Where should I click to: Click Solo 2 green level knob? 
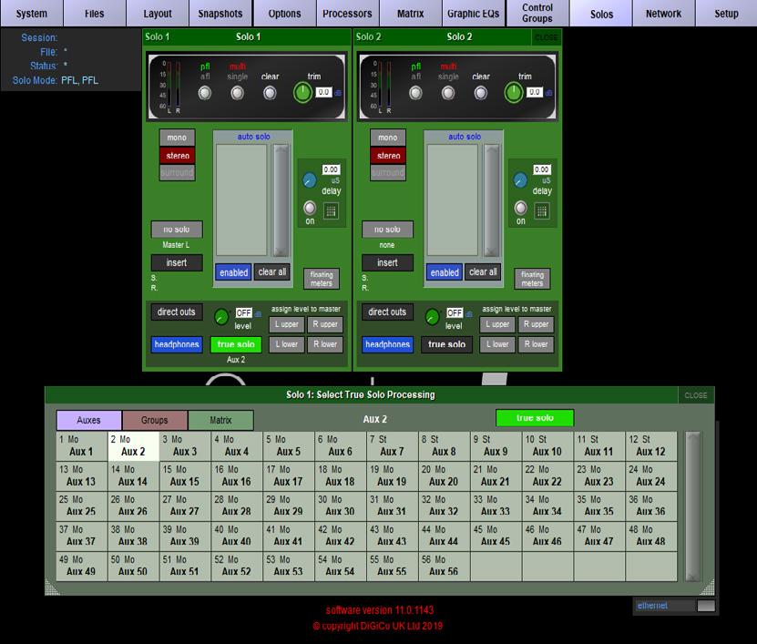(x=432, y=317)
